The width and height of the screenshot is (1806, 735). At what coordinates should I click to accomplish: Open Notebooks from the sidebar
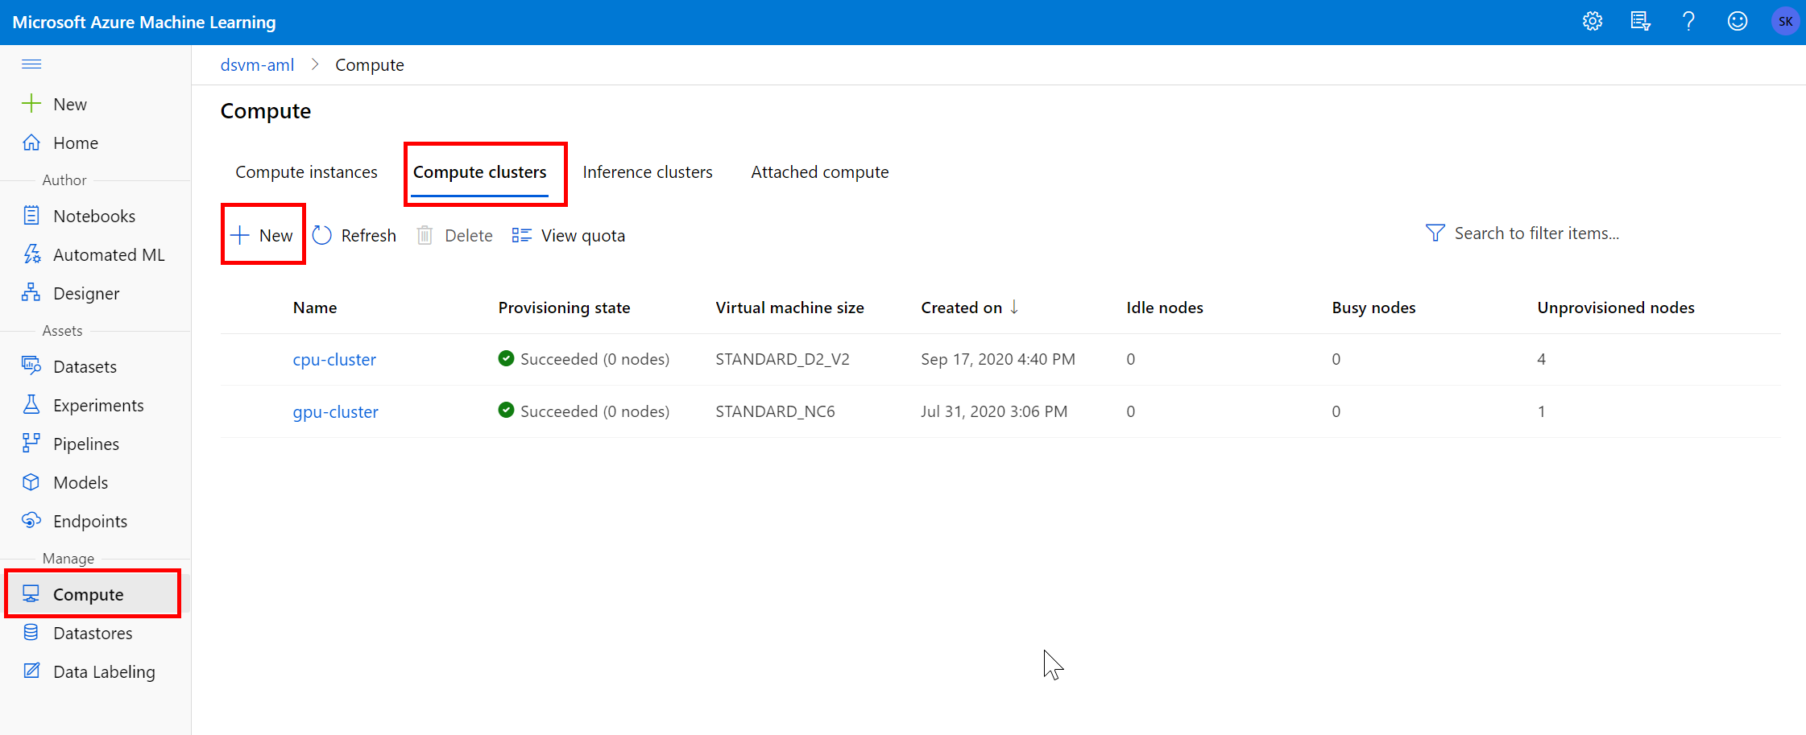click(93, 216)
